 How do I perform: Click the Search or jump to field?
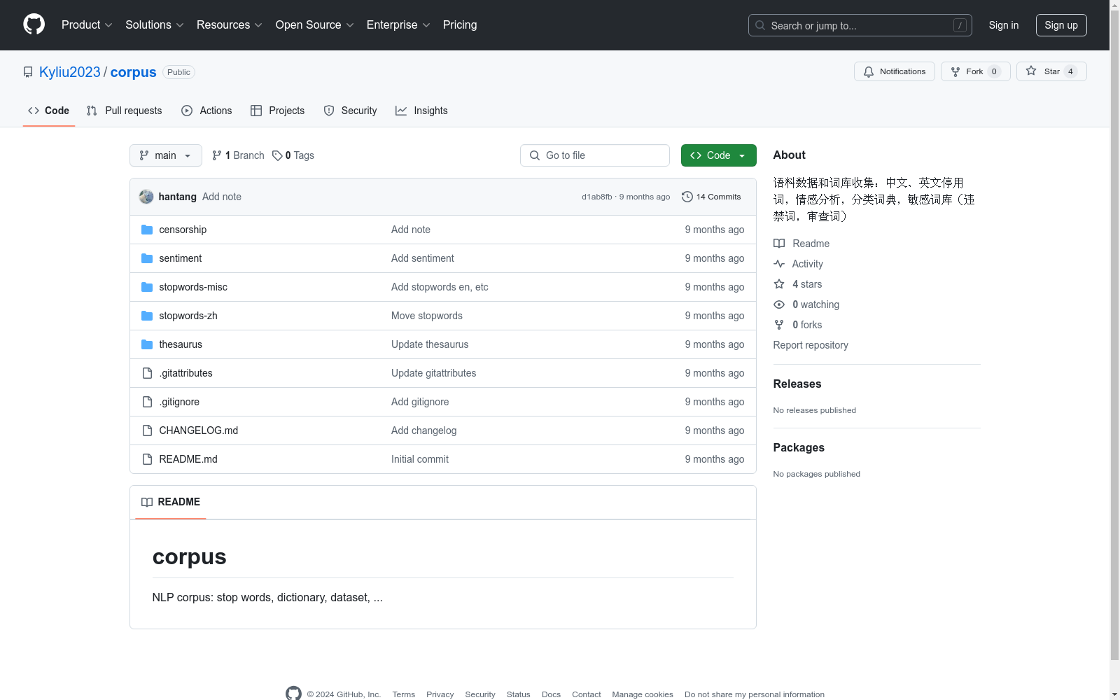pyautogui.click(x=860, y=25)
